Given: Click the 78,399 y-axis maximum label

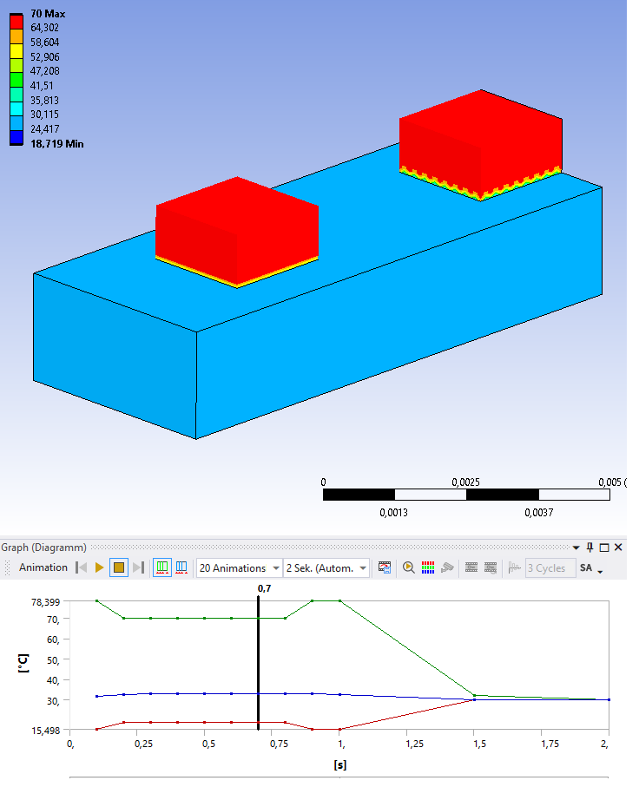Looking at the screenshot, I should pos(45,601).
